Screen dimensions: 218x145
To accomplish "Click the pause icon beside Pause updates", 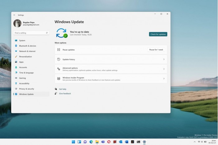I will click(59, 50).
